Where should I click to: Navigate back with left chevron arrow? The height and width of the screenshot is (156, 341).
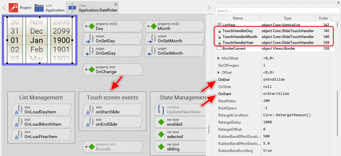click(4, 7)
